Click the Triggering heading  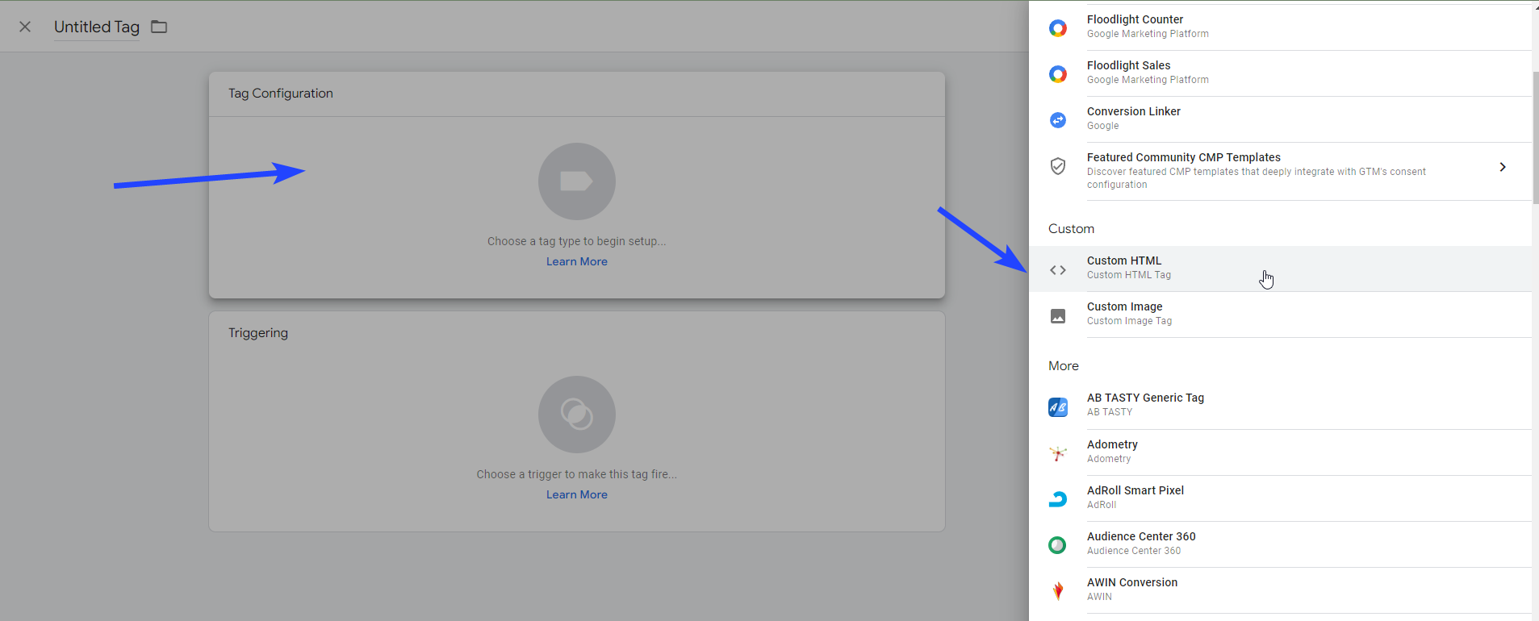click(258, 333)
